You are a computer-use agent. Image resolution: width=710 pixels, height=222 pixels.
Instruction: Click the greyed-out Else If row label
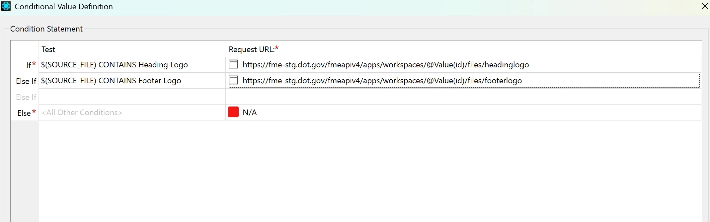tap(26, 97)
